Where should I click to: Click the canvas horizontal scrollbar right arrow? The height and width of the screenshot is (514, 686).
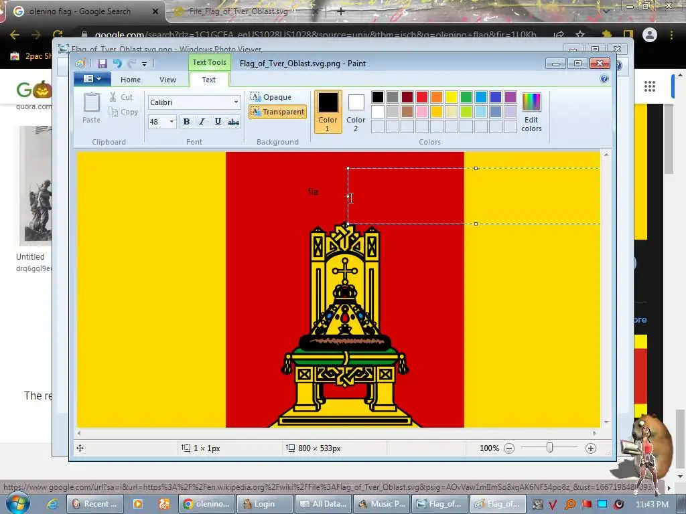[x=595, y=433]
